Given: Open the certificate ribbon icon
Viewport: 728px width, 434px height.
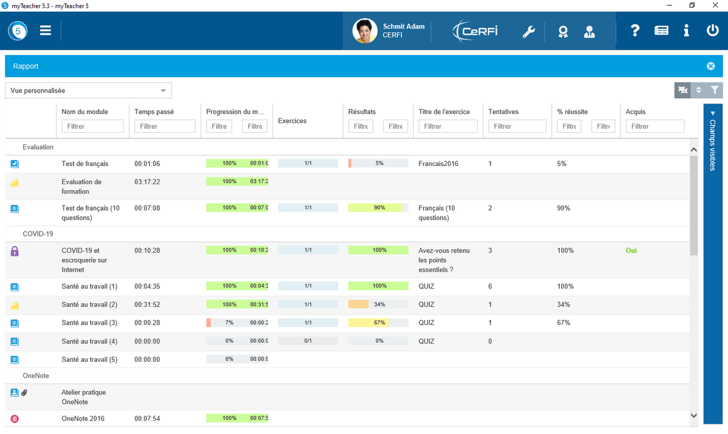Looking at the screenshot, I should coord(563,32).
